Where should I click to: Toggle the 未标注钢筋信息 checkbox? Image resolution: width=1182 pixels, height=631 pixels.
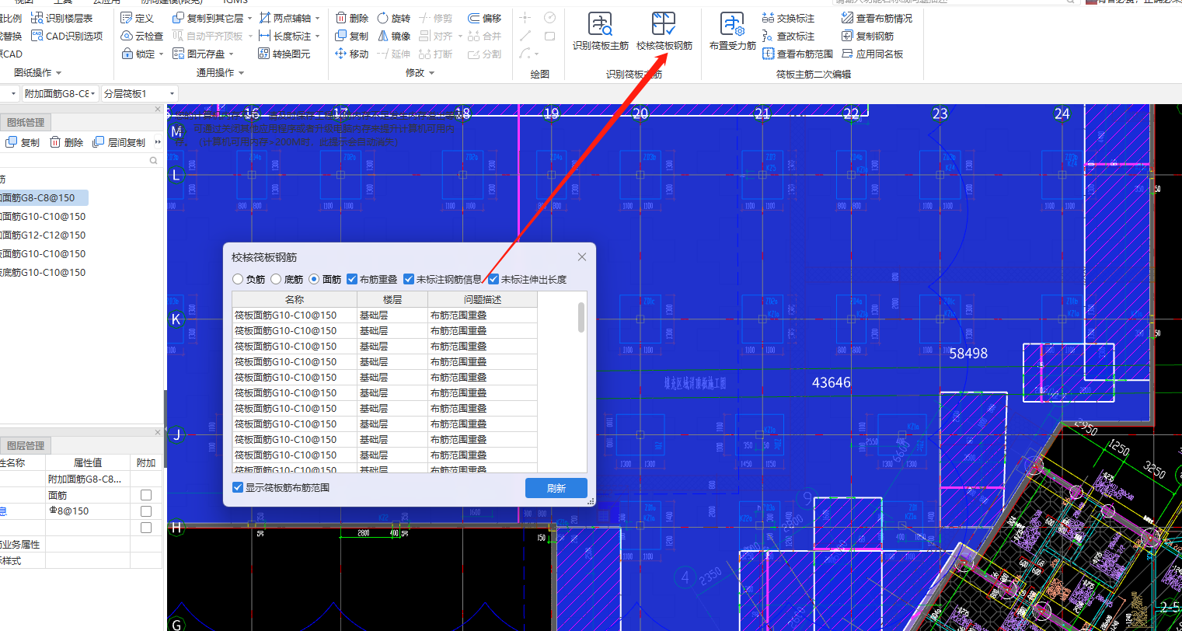click(x=409, y=279)
